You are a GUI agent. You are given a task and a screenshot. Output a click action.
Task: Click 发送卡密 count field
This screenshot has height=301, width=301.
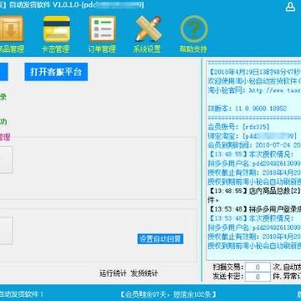258,277
